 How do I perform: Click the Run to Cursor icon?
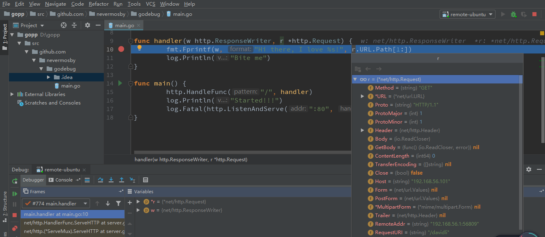(132, 180)
